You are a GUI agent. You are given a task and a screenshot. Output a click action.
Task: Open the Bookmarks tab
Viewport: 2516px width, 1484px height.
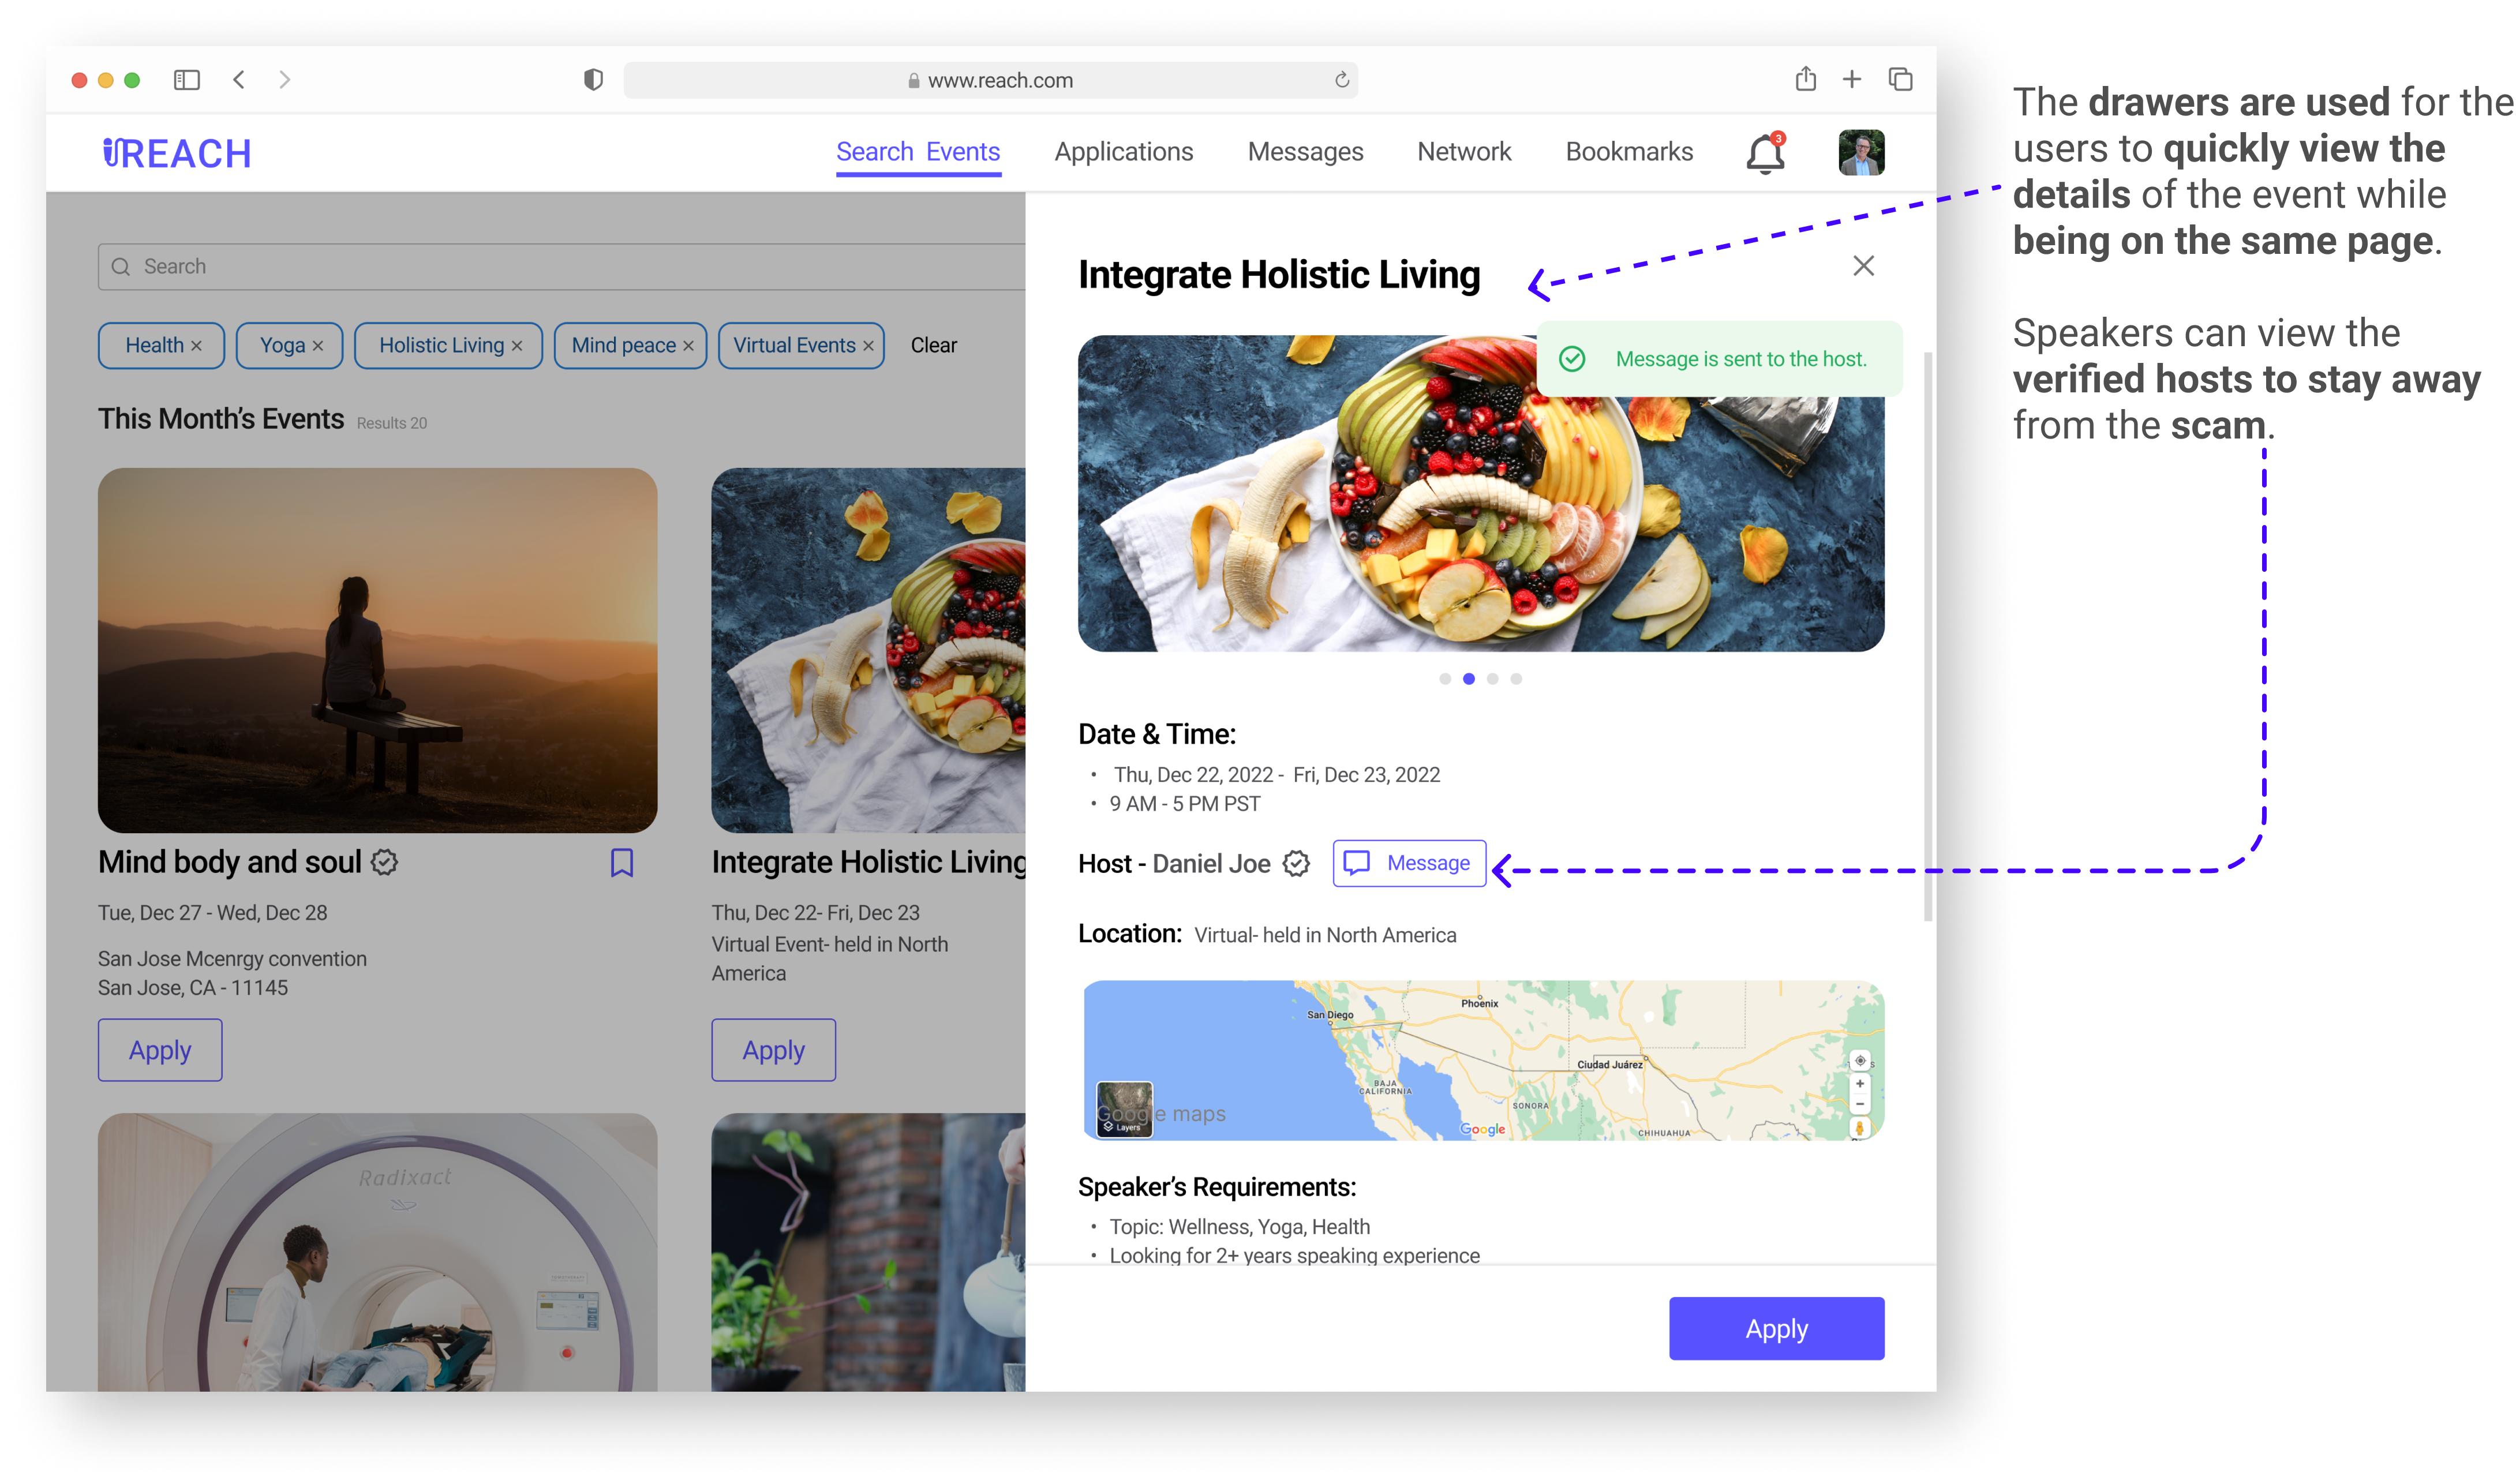coord(1629,152)
